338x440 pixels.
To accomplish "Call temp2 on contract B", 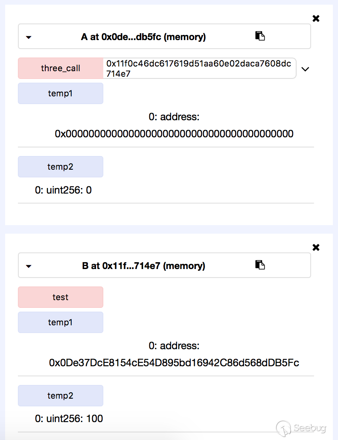I will [x=61, y=396].
